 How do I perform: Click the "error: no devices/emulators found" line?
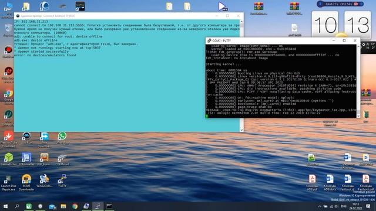click(45, 55)
